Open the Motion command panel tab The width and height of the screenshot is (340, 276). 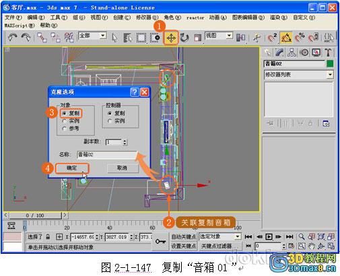click(x=304, y=53)
